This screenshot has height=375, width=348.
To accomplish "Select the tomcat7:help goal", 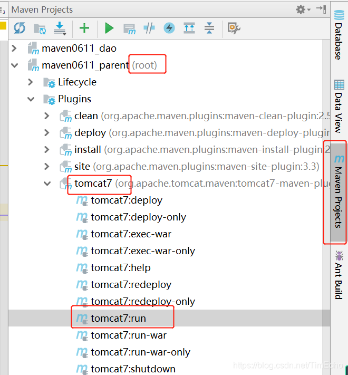I will (121, 268).
